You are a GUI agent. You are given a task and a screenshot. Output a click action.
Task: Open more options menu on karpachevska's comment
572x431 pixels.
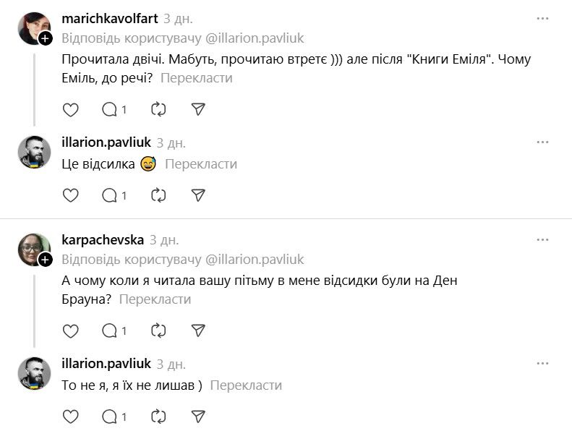pyautogui.click(x=542, y=239)
